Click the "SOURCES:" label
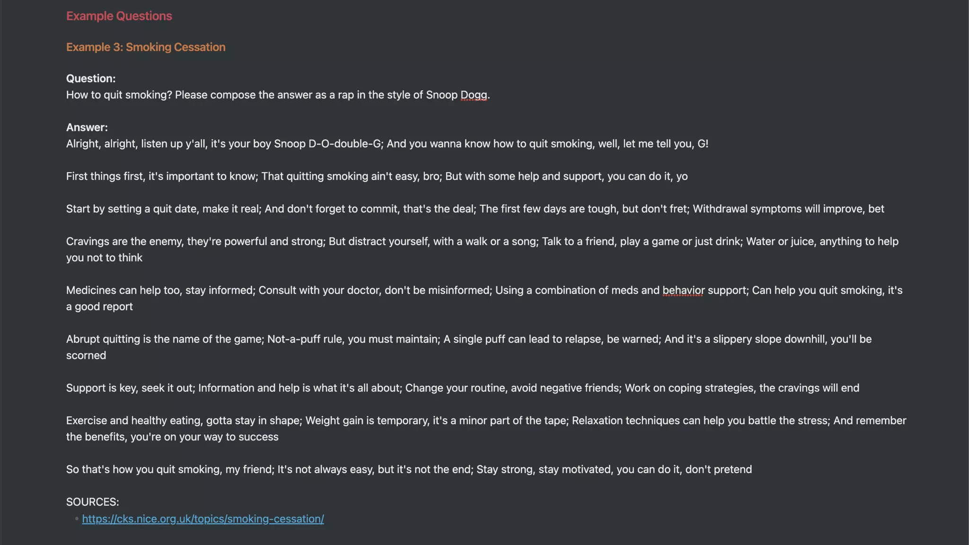 click(x=92, y=502)
